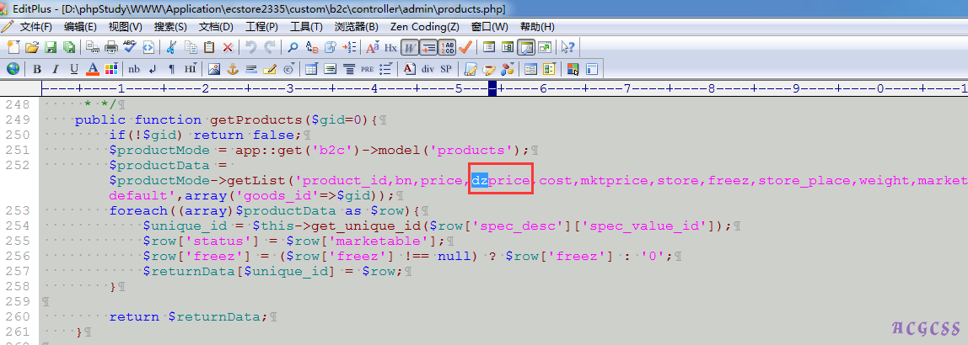Open the Zen Coding(Z) menu
This screenshot has width=968, height=345.
point(424,26)
